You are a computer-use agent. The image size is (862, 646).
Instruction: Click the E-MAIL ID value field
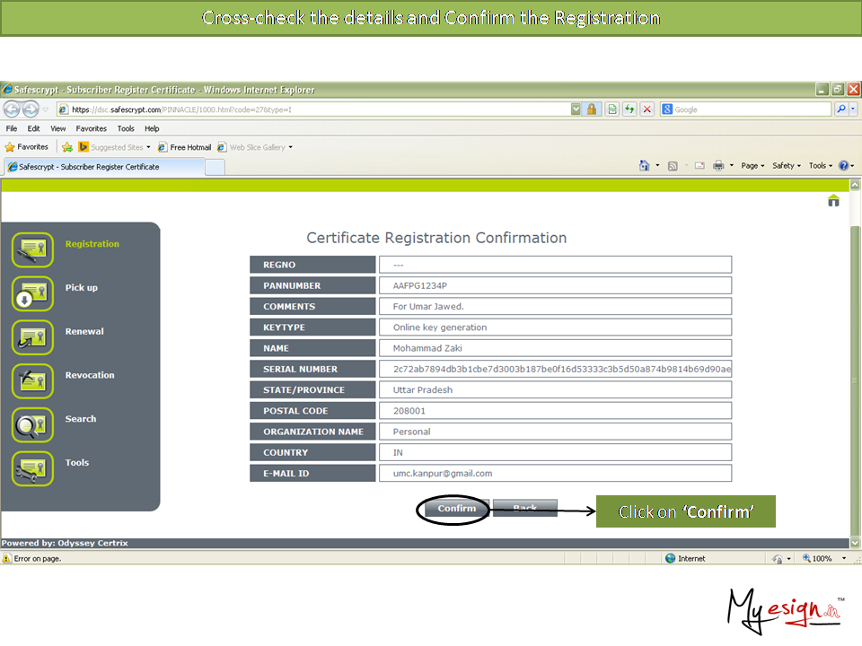(554, 473)
